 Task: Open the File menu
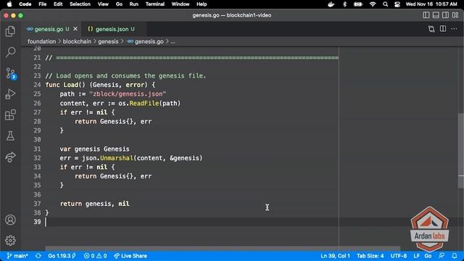point(43,4)
